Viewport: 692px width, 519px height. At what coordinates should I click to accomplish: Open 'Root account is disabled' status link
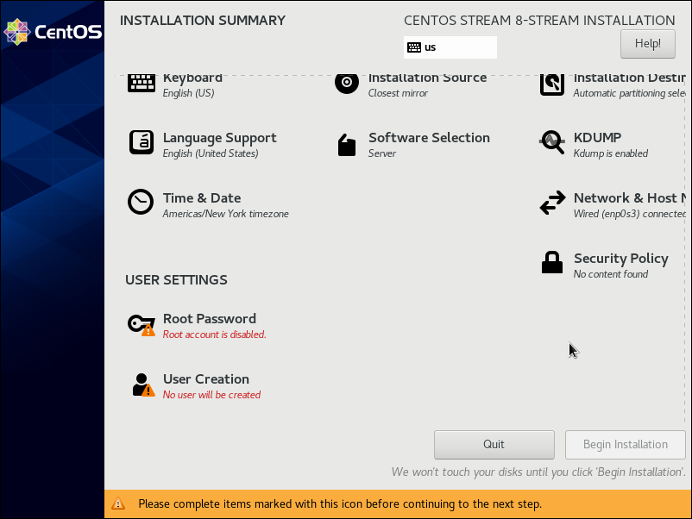[214, 335]
